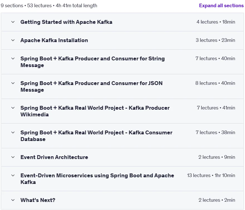Click the Expand all sections link
245x210 pixels.
point(221,6)
